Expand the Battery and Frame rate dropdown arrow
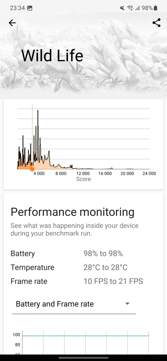167x361 pixels. point(127,304)
